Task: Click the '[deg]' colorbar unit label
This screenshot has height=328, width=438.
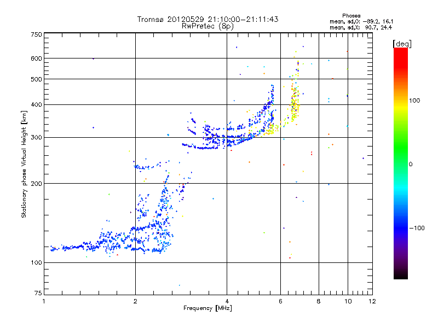Action: click(x=402, y=44)
